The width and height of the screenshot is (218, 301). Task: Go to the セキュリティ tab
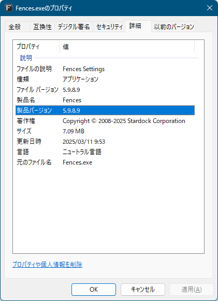pos(109,26)
